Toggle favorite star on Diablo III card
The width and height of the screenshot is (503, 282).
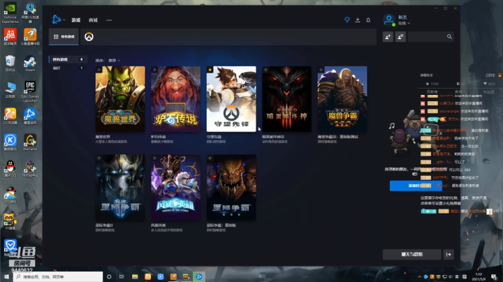click(265, 70)
